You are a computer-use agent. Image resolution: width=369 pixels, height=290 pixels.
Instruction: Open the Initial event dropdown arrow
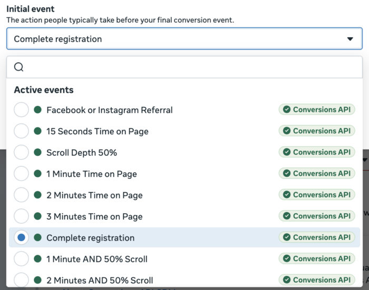point(350,39)
